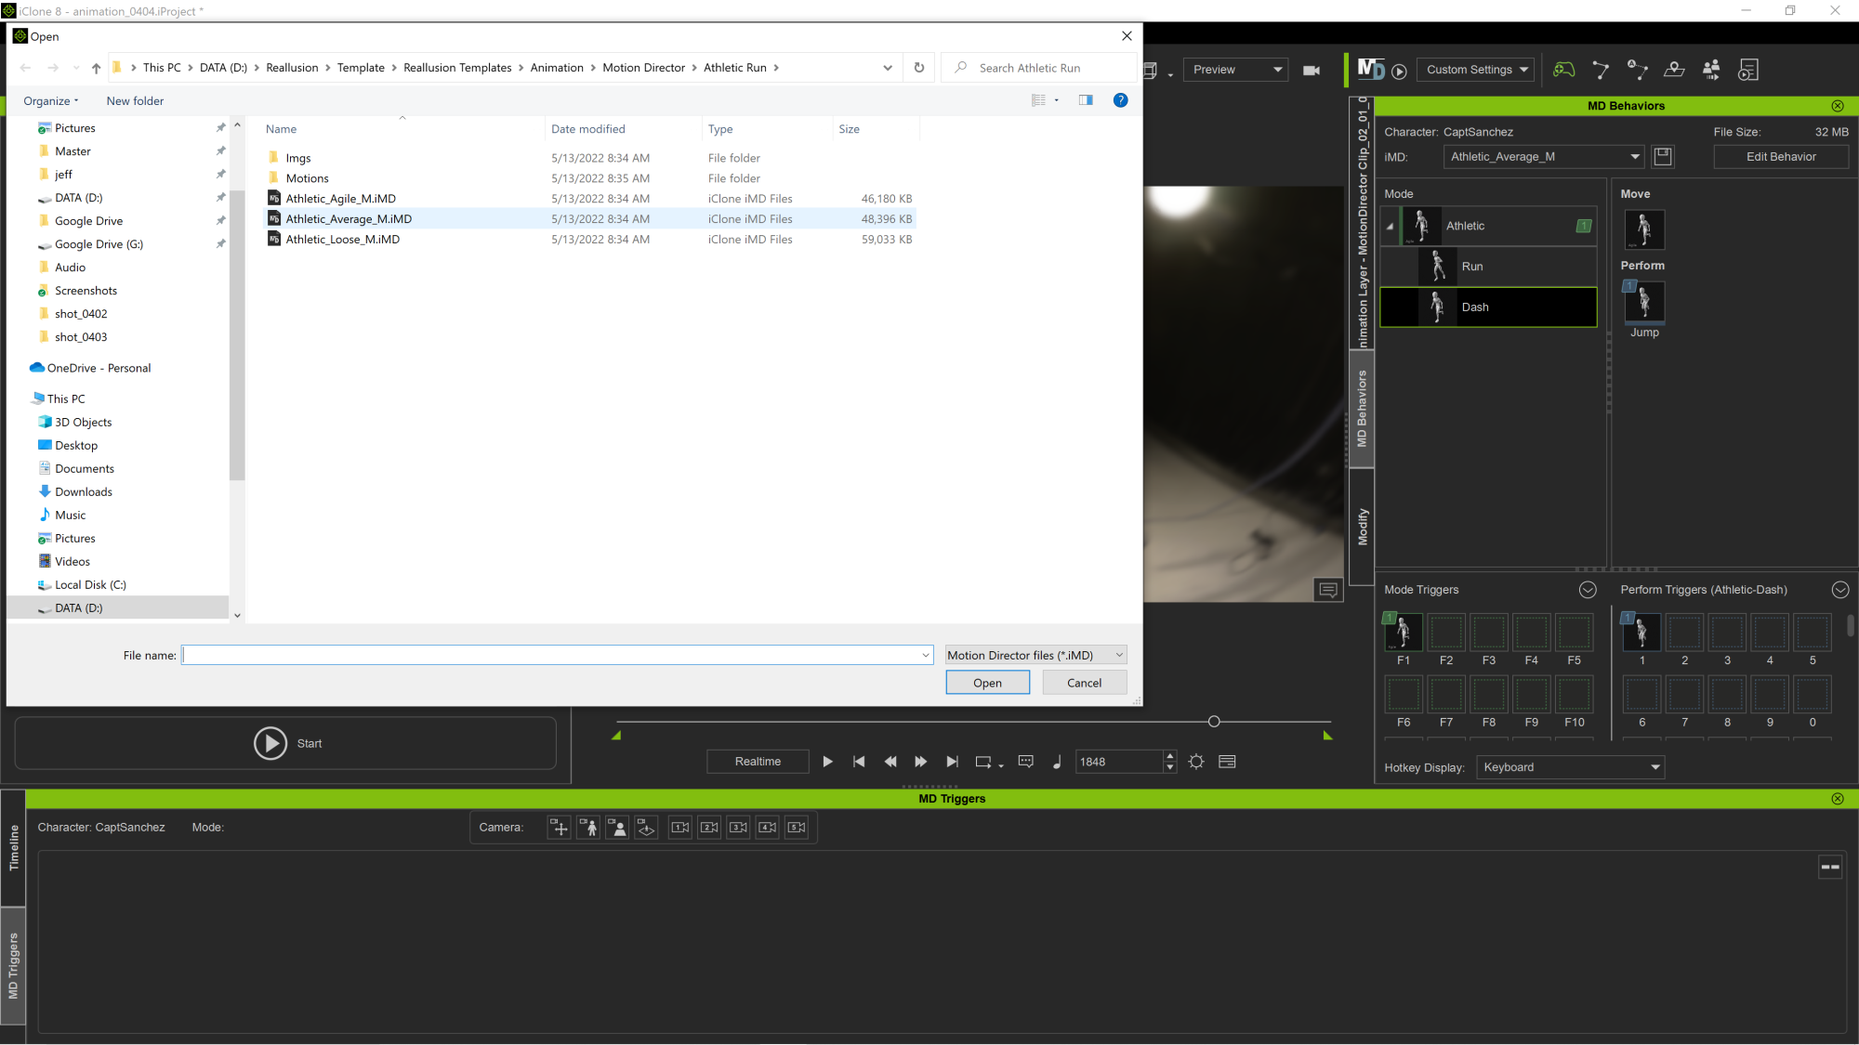Switch to camera preset 1
1859x1045 pixels.
coord(680,828)
